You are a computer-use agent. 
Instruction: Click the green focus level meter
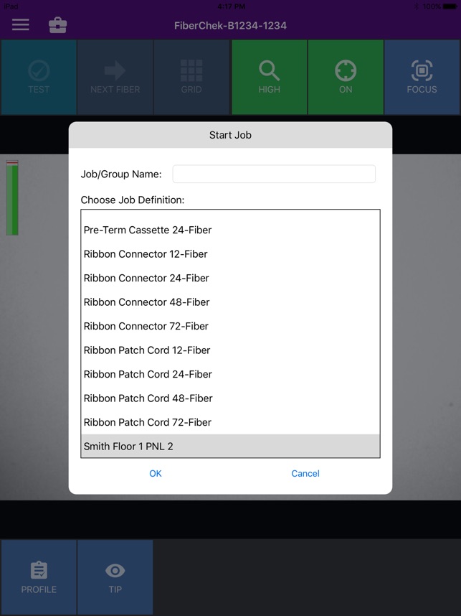(12, 197)
